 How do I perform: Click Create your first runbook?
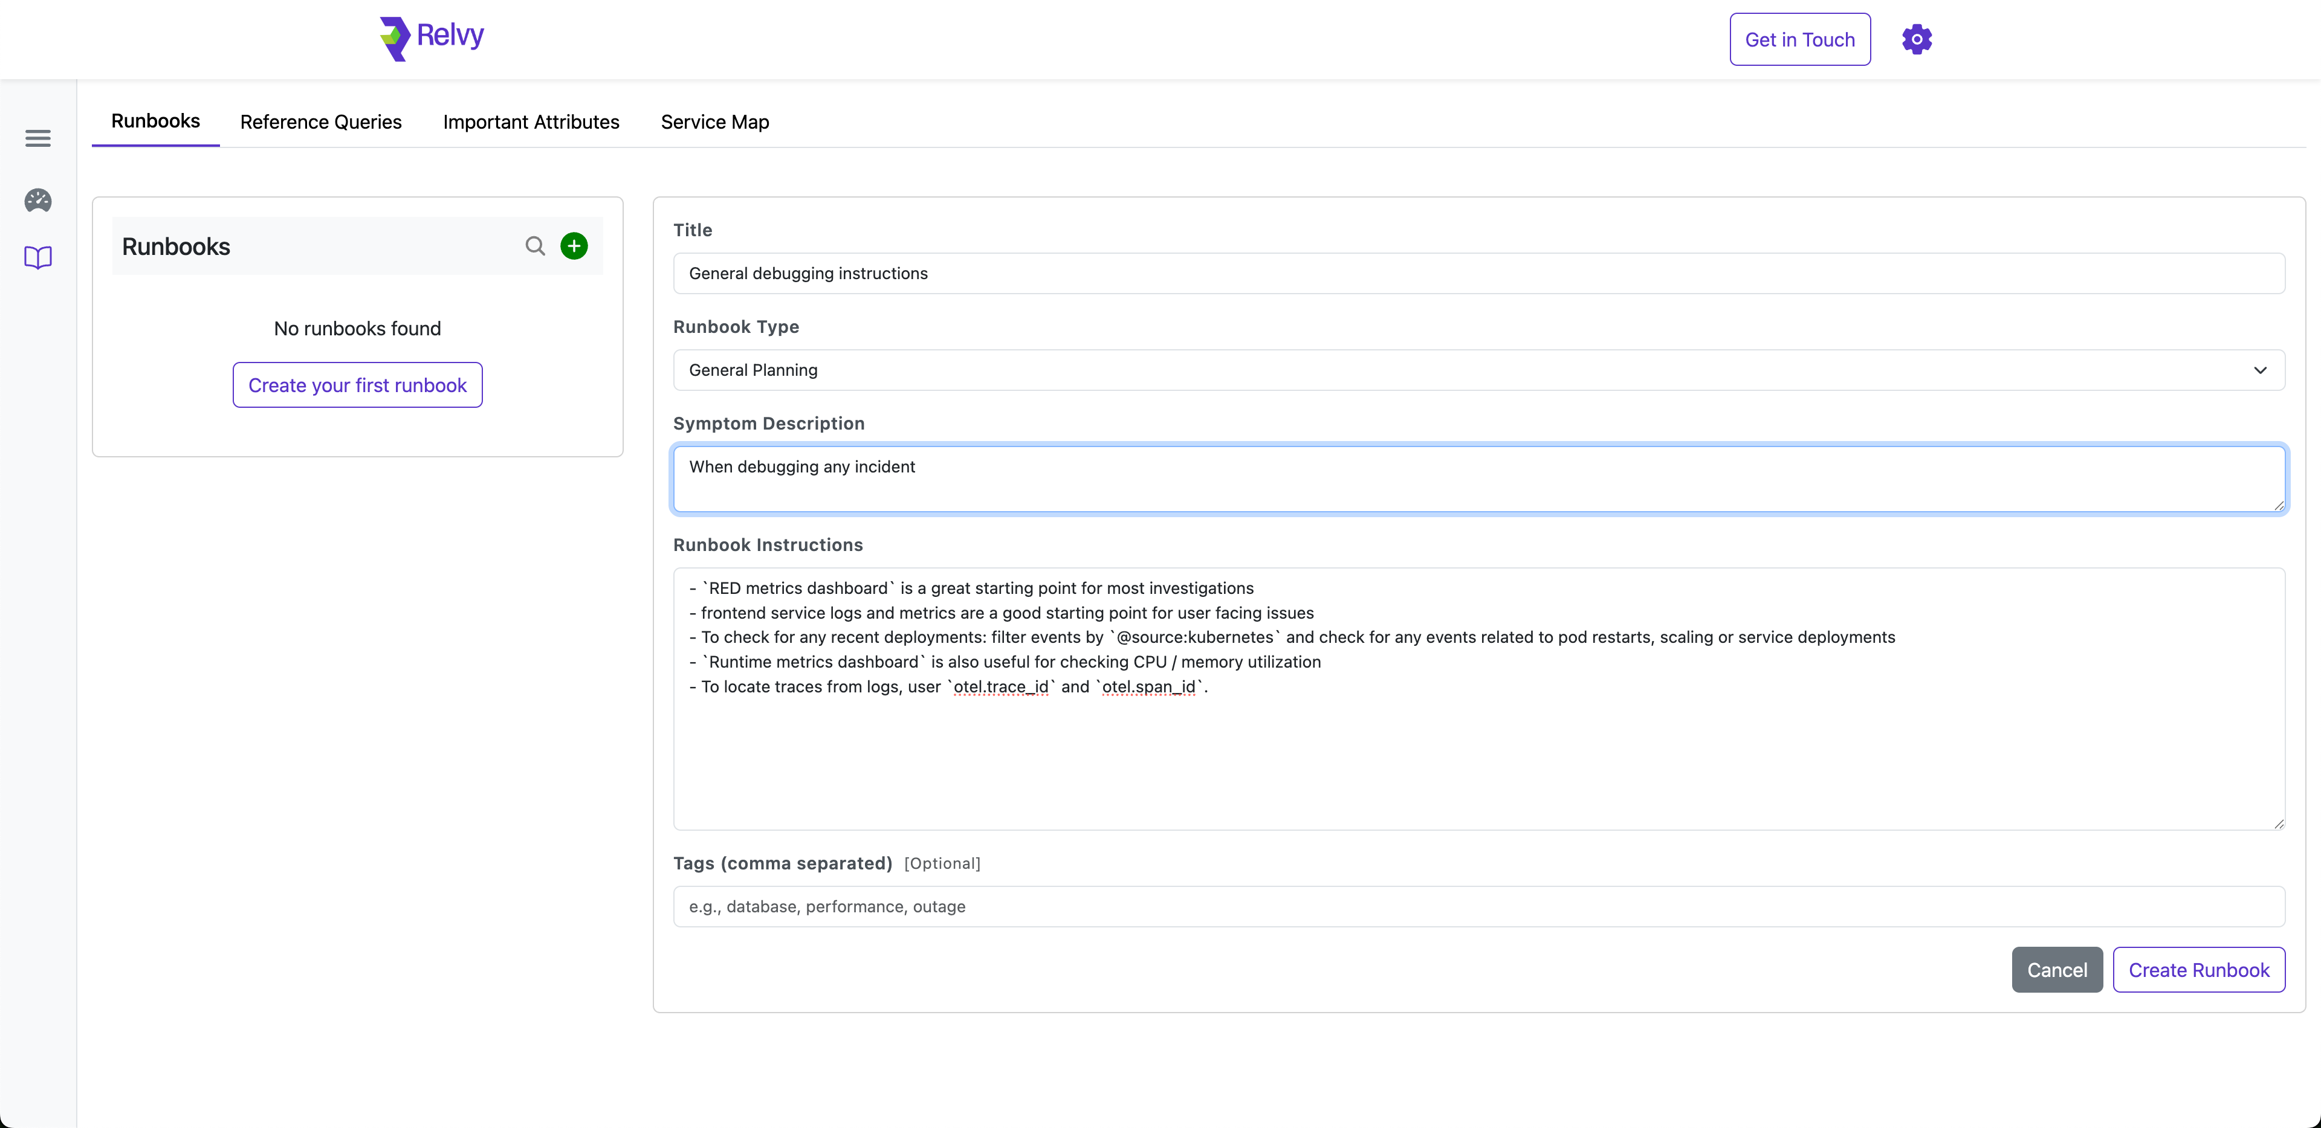tap(357, 385)
